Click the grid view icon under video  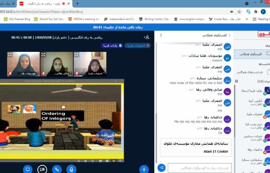[x=107, y=161]
